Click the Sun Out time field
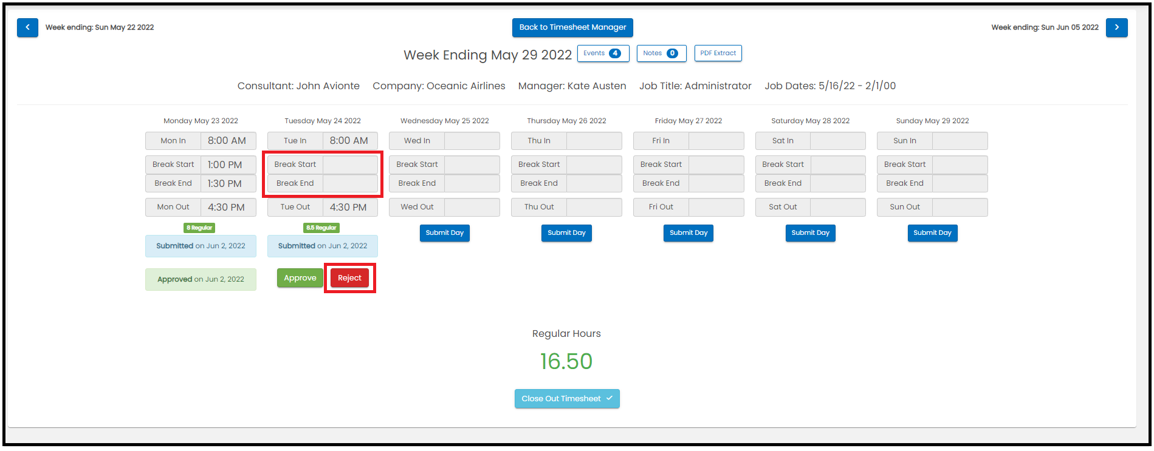Screen dimensions: 1154x451 (x=960, y=207)
